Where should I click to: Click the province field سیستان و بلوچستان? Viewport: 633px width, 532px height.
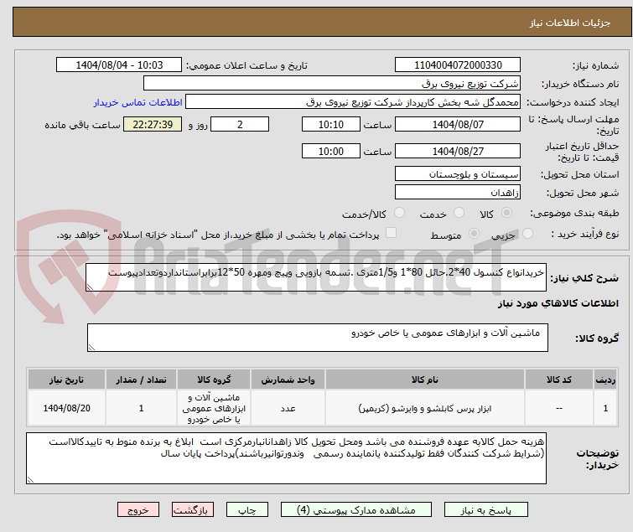(x=458, y=173)
